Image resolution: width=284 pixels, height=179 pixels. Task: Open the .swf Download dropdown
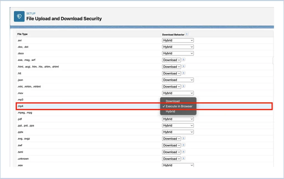coord(171,145)
